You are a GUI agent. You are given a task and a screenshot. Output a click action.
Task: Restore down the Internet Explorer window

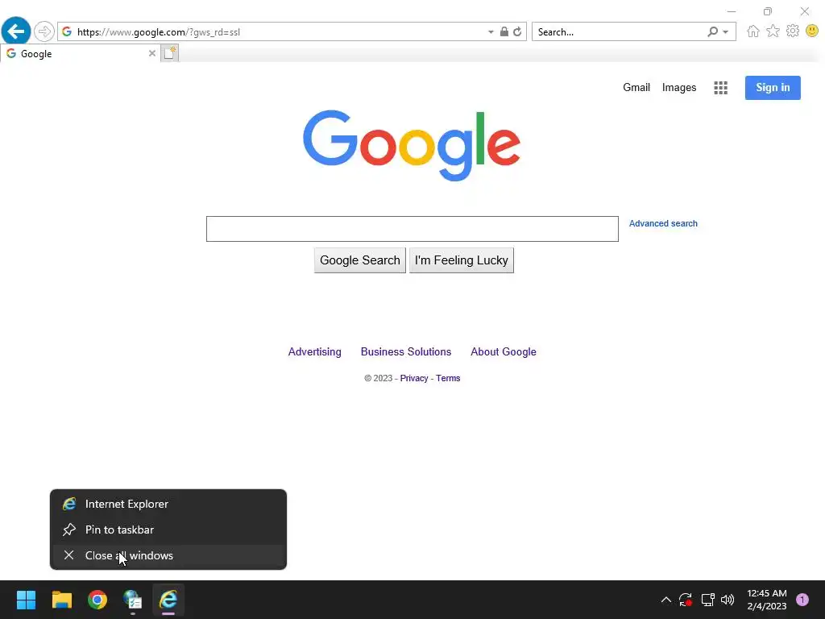coord(768,11)
